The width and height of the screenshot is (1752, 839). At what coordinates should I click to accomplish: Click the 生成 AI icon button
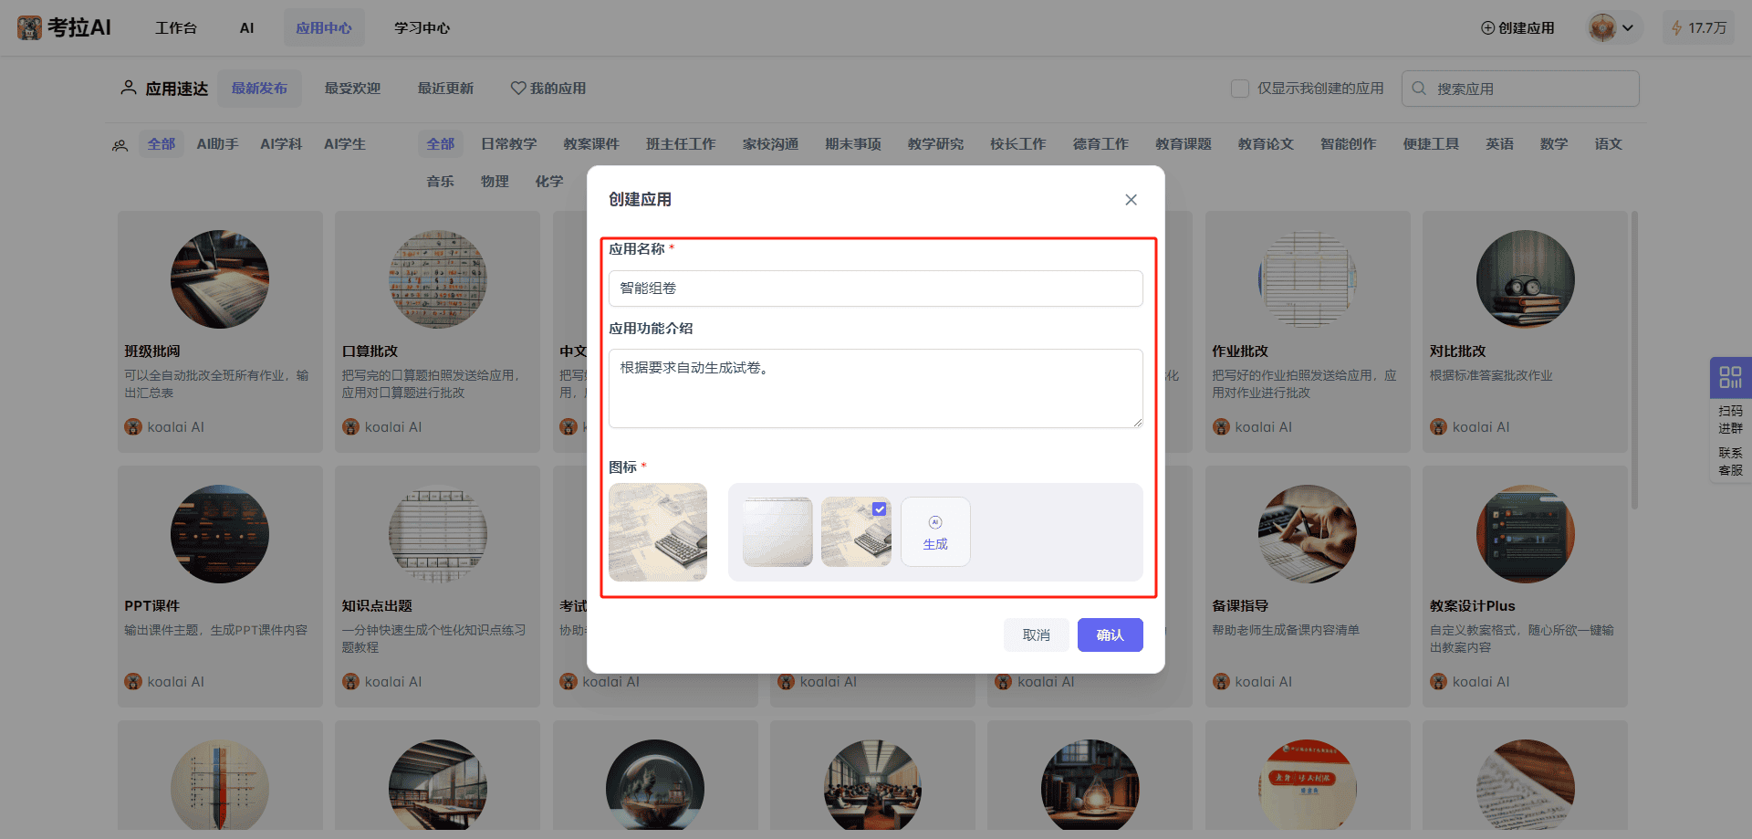(935, 532)
